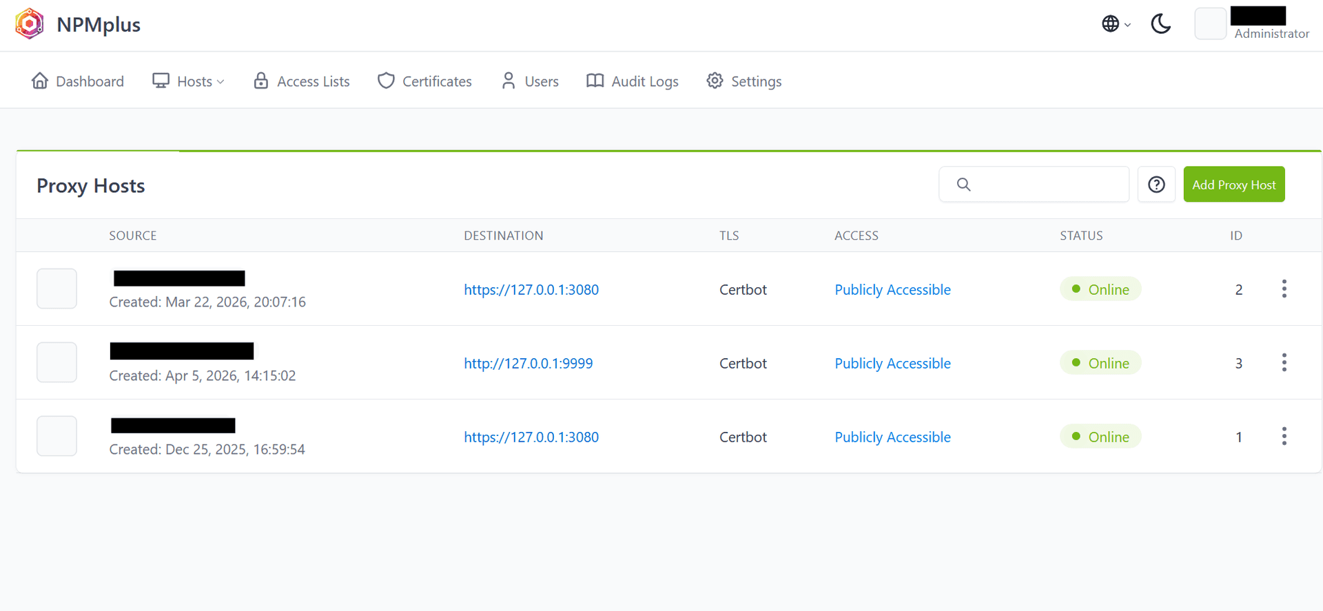Click Publicly Accessible for host ID 1
This screenshot has height=611, width=1323.
pos(892,437)
